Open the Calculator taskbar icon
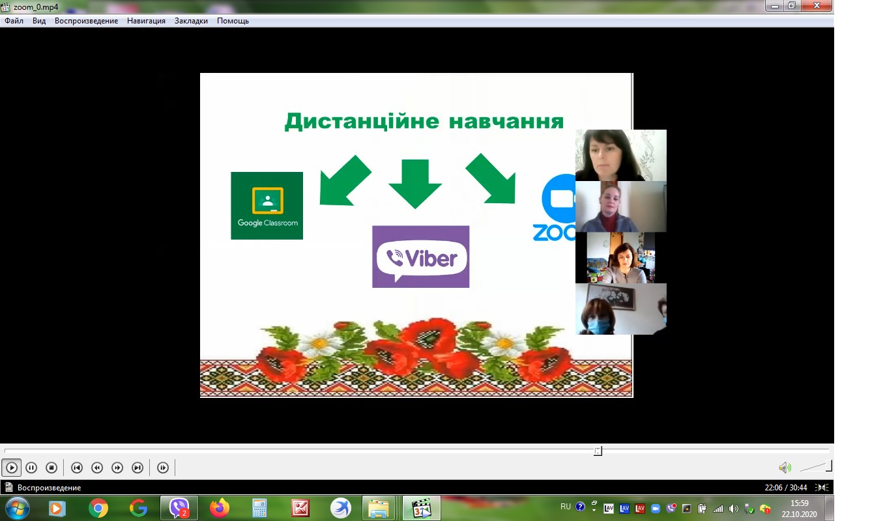The width and height of the screenshot is (885, 521). (260, 508)
